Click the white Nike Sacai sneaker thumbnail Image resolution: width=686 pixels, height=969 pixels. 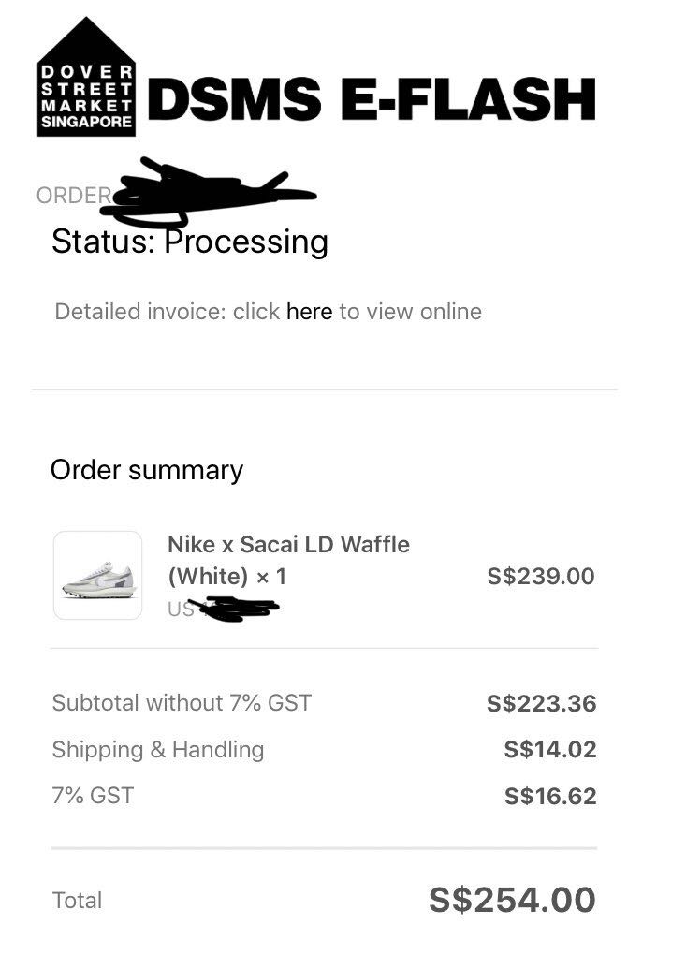[97, 576]
